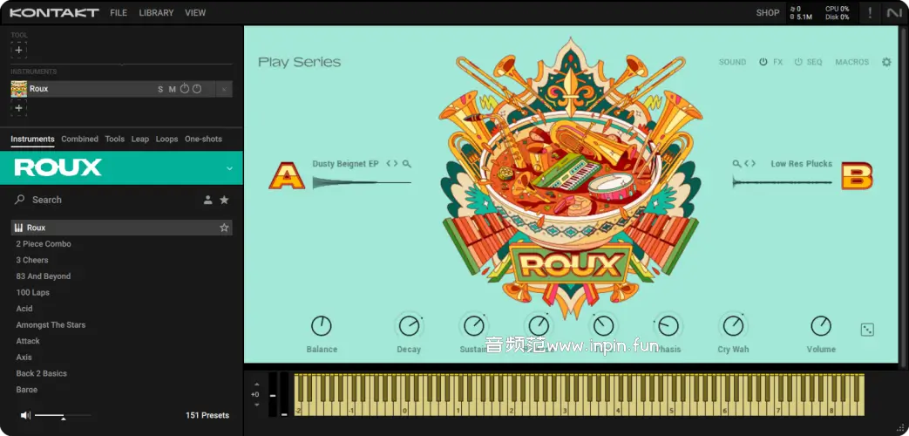The width and height of the screenshot is (909, 436).
Task: Open the MACROS page
Action: point(851,62)
